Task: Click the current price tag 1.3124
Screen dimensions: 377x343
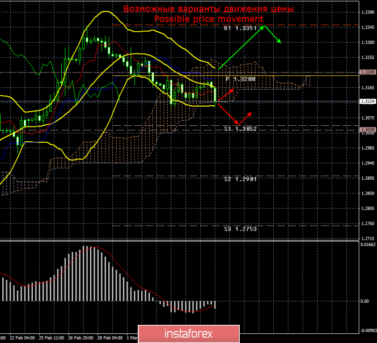Action: click(x=367, y=101)
